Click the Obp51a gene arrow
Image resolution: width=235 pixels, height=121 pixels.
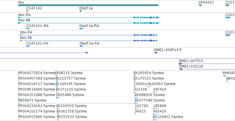[x=80, y=11]
